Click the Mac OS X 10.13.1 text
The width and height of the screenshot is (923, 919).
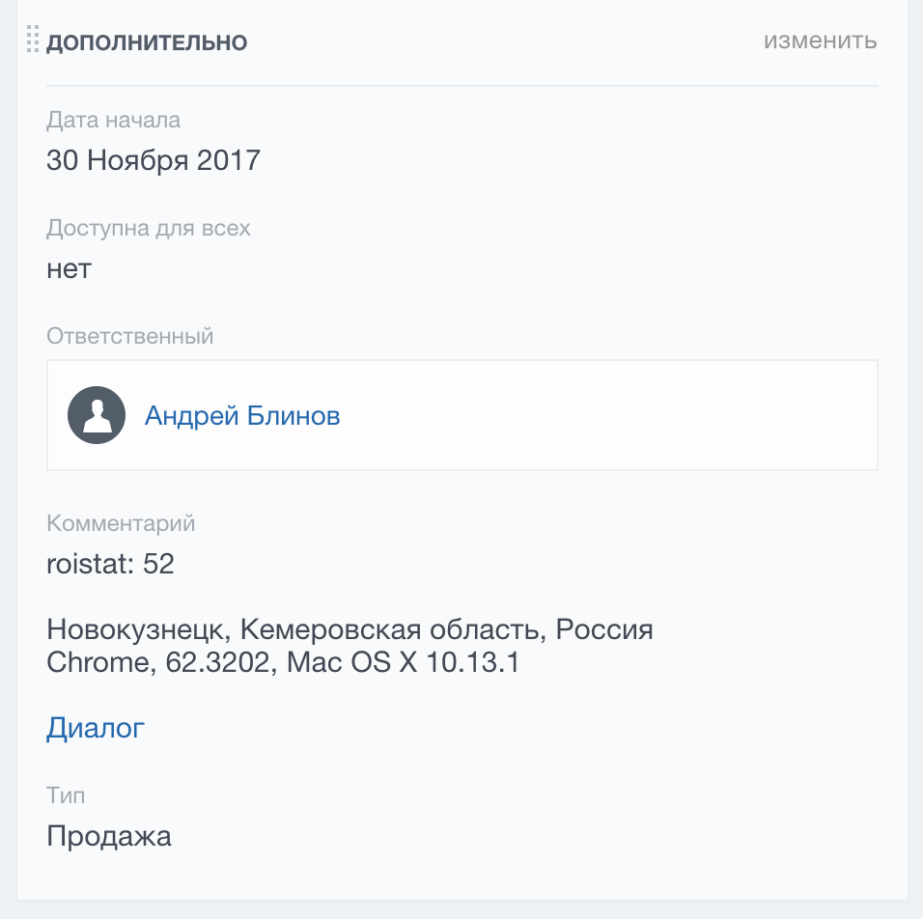coord(404,662)
